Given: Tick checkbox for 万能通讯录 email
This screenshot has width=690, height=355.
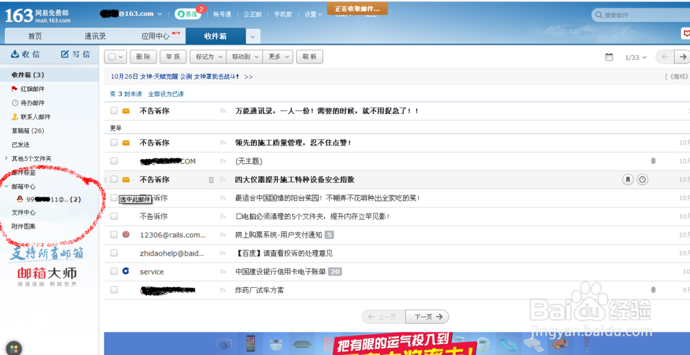Looking at the screenshot, I should [x=114, y=111].
